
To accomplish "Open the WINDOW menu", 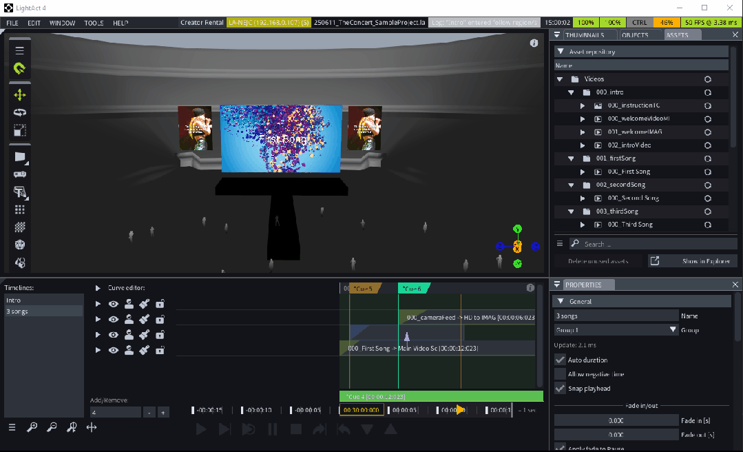I will (62, 23).
